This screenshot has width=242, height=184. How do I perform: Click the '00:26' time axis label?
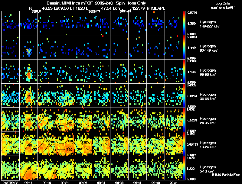pyautogui.click(x=83, y=182)
